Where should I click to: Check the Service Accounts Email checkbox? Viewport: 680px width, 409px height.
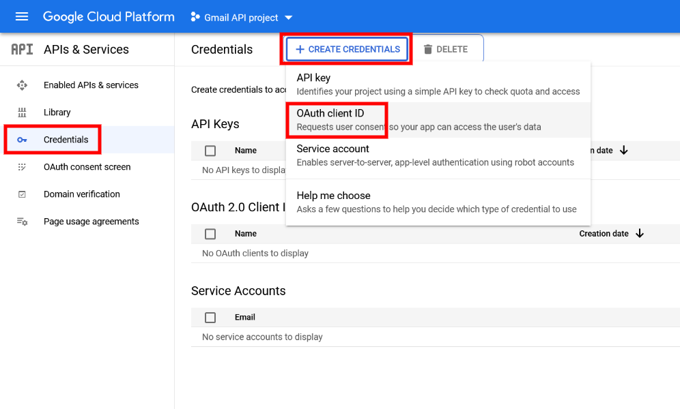pyautogui.click(x=210, y=318)
